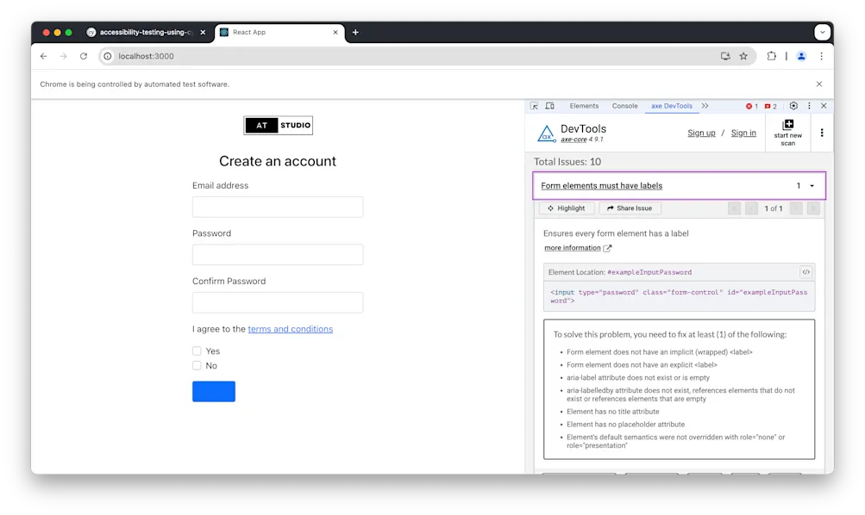
Task: Start new axe scan
Action: (x=787, y=133)
